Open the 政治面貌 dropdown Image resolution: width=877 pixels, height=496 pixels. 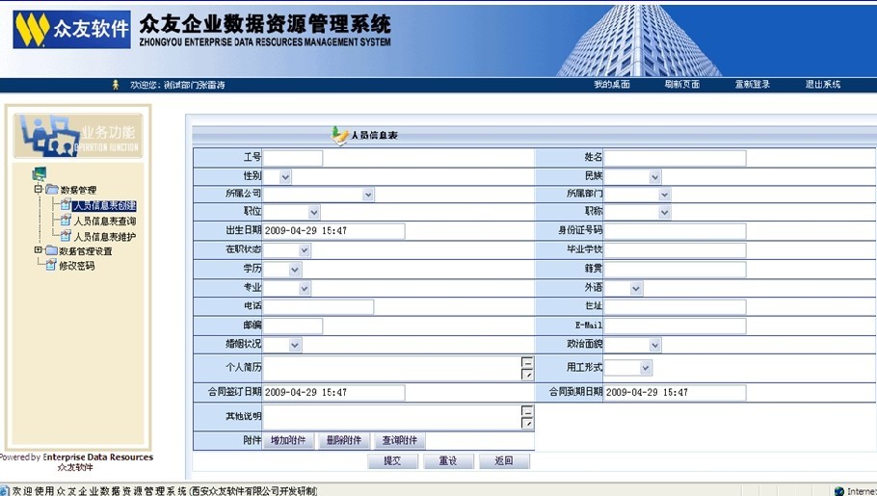point(654,345)
